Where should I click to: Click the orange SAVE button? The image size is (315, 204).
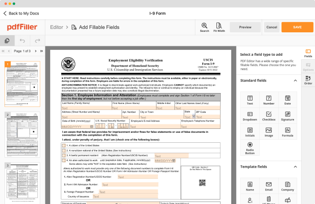coord(297,27)
